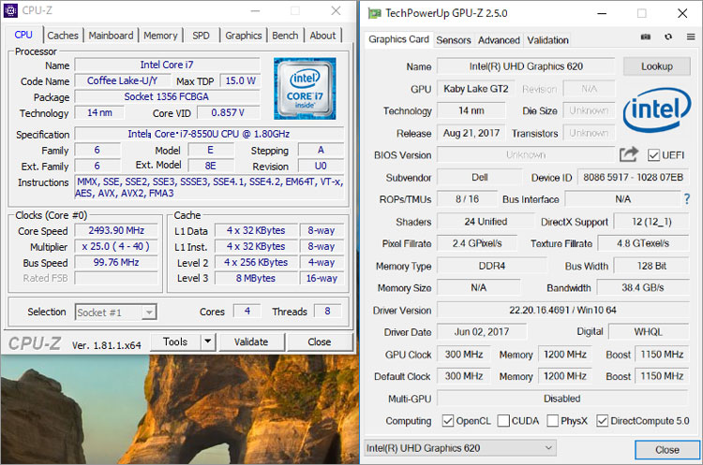Screen dimensions: 703x465
Task: Click the GPU-Z refresh icon
Action: click(x=668, y=36)
